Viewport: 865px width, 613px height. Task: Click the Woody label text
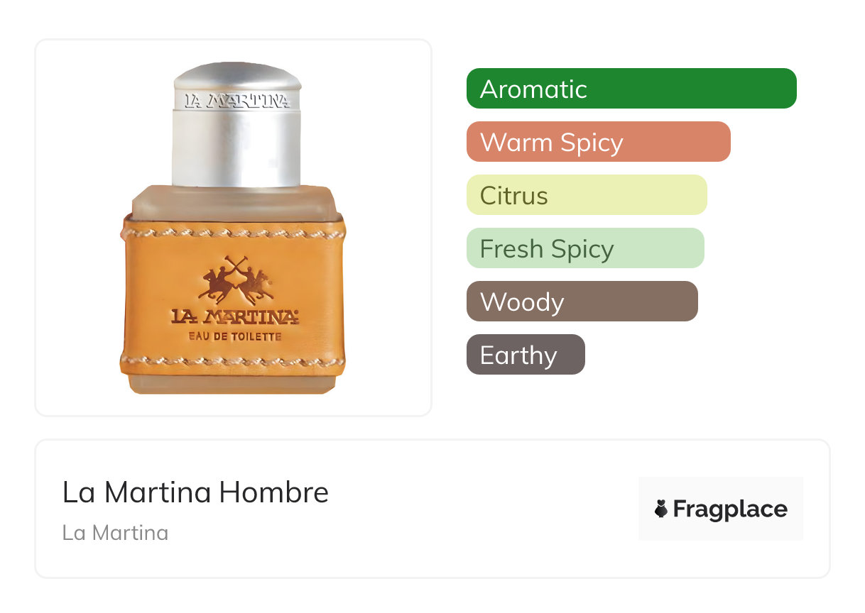[x=522, y=302]
